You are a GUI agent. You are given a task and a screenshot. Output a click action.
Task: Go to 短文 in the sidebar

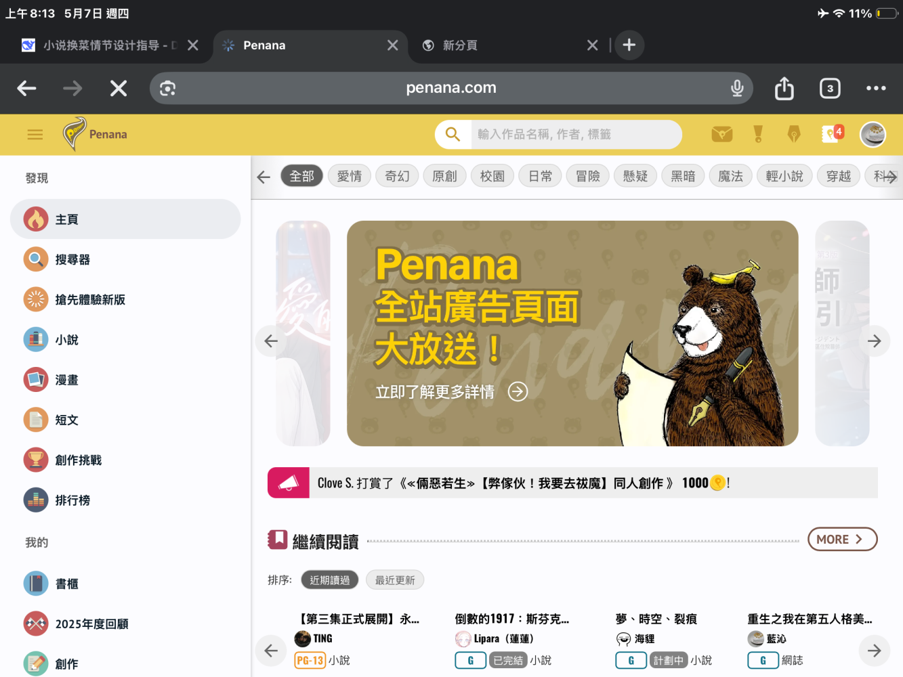click(x=125, y=420)
